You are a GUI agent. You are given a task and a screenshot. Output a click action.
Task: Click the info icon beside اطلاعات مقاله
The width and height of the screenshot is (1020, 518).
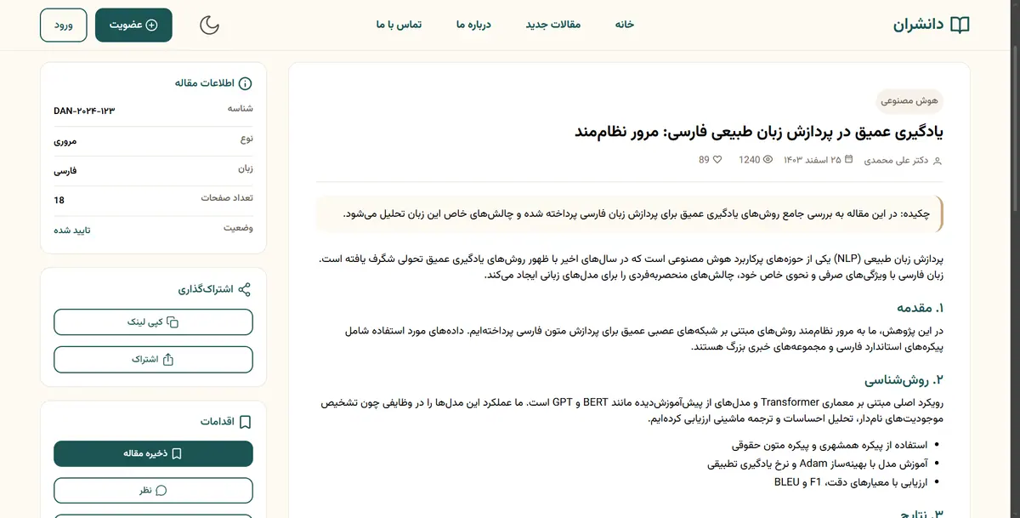[x=245, y=83]
